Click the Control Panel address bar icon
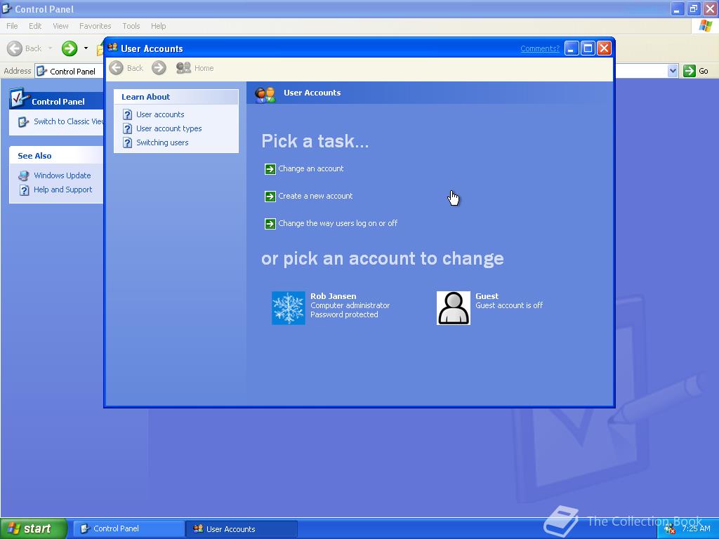 pos(41,71)
